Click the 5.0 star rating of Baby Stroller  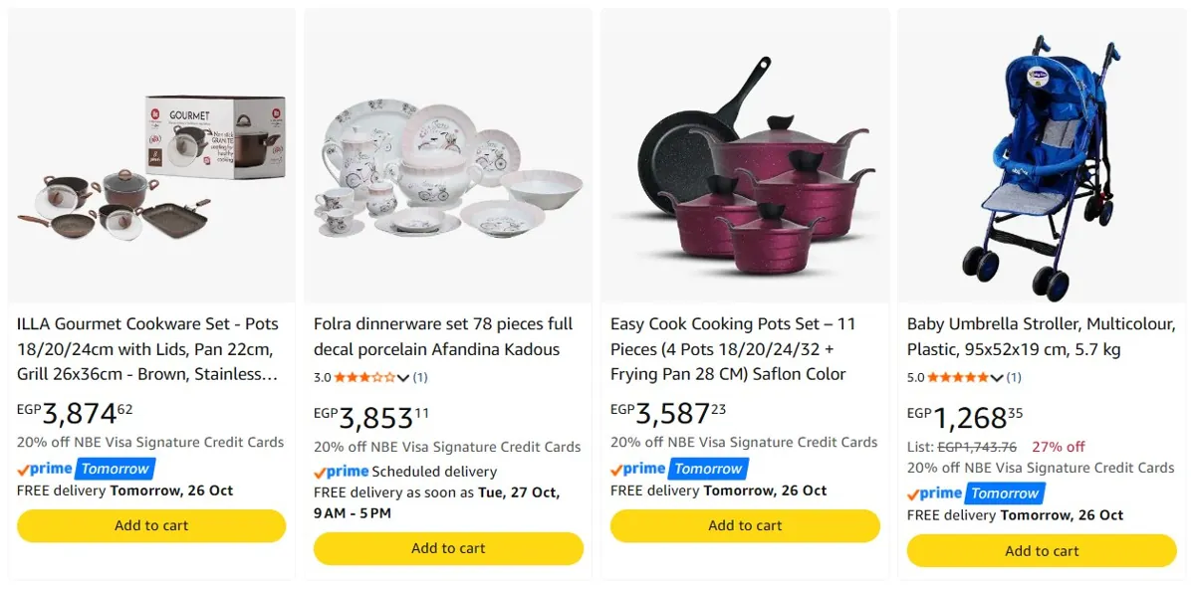[958, 377]
